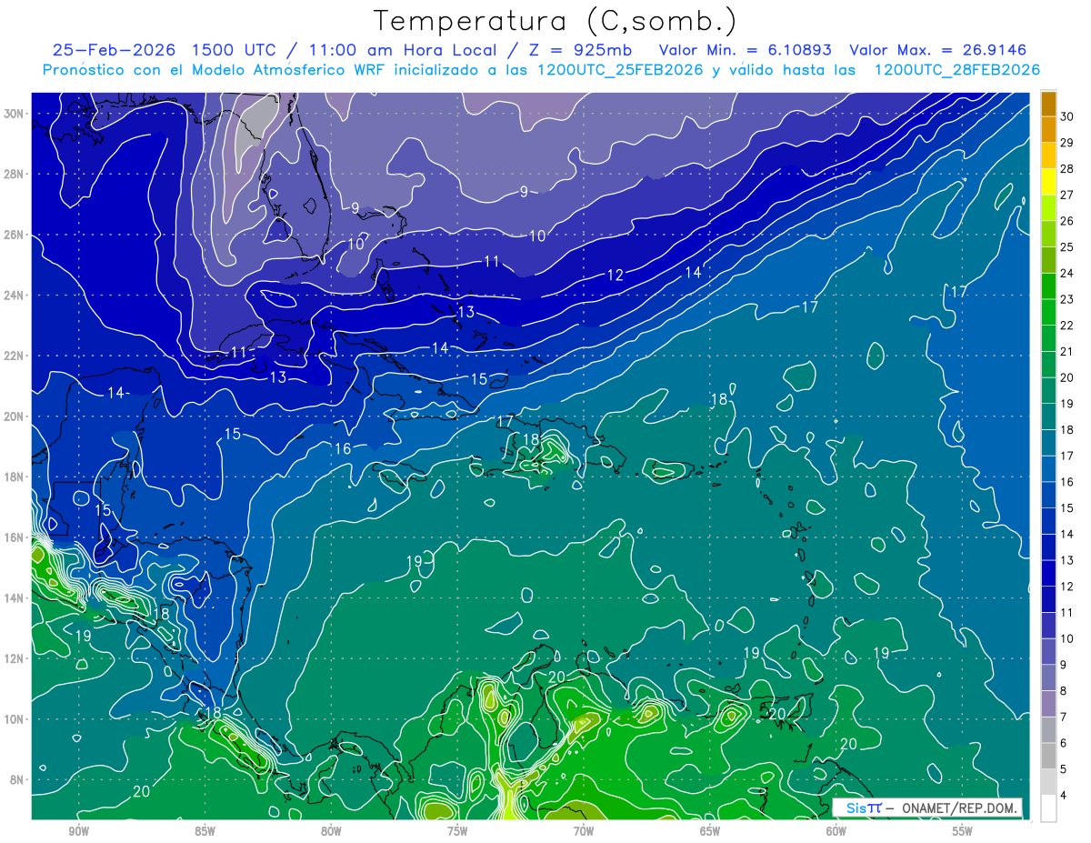Click the color scale label 6
This screenshot has width=1091, height=843.
1064,743
